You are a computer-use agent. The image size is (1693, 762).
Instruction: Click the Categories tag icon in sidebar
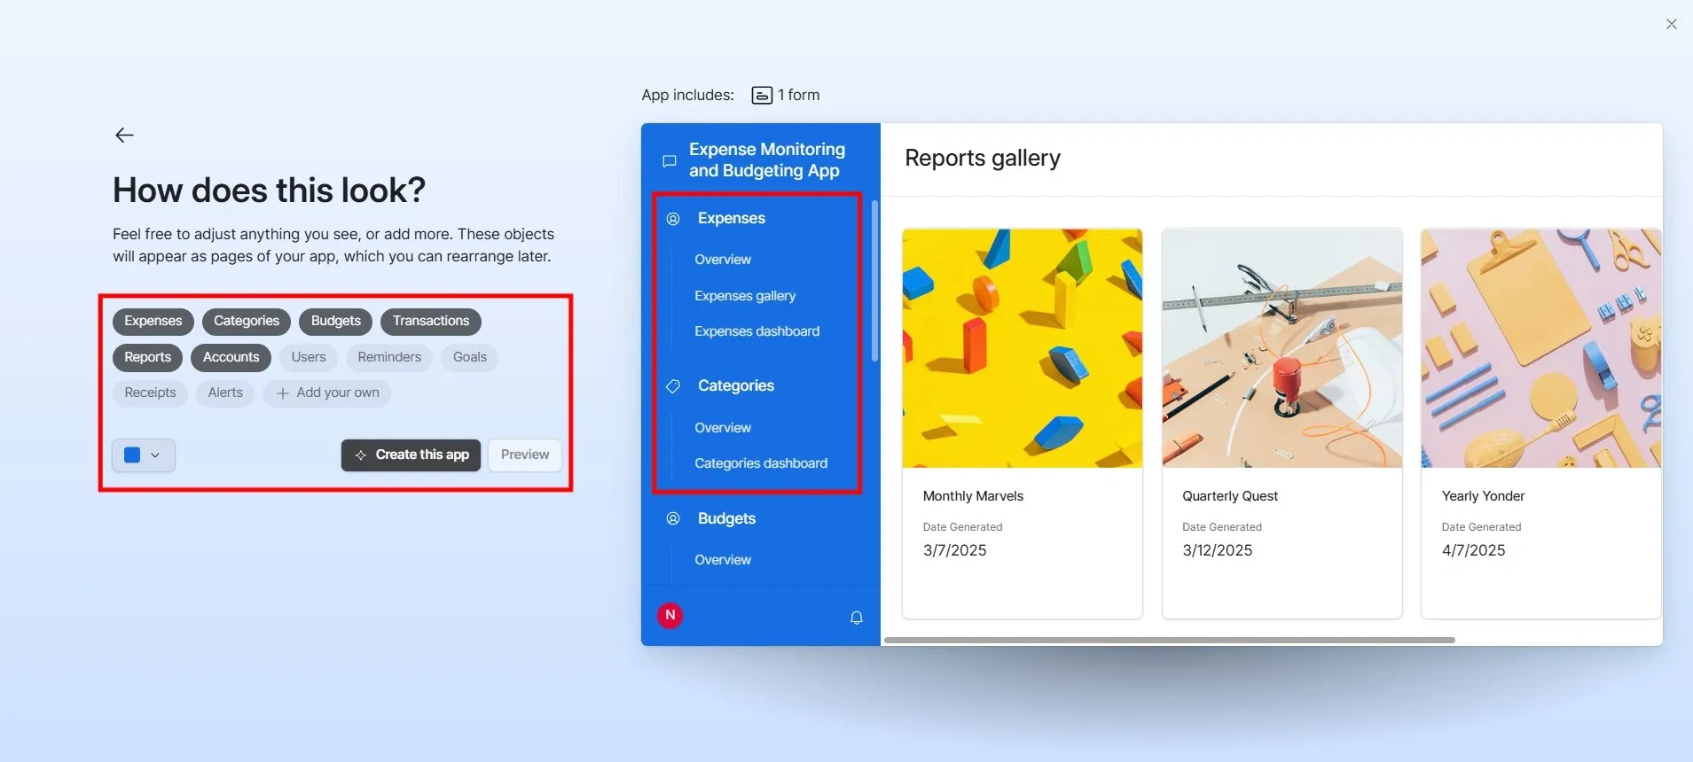(x=673, y=386)
